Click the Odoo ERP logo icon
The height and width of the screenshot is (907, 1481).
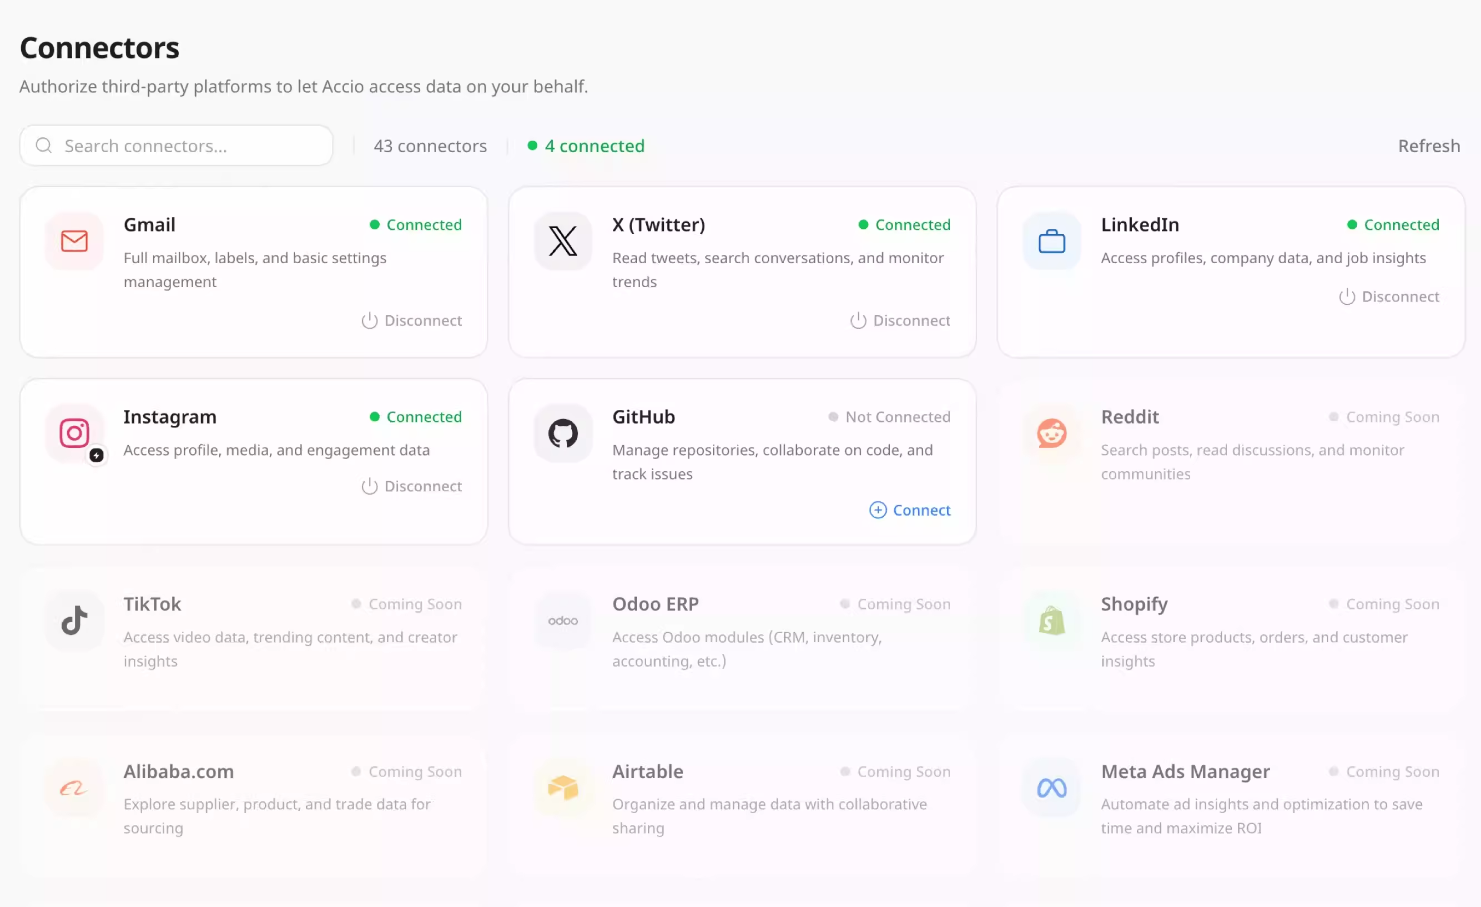point(563,620)
